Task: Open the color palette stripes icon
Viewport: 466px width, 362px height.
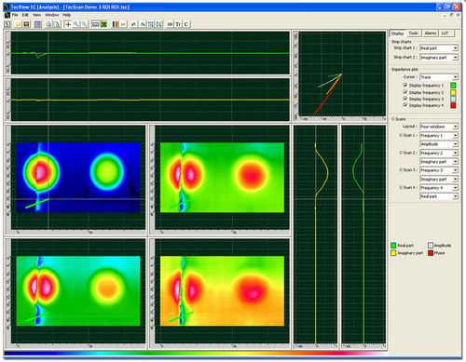Action: [115, 24]
